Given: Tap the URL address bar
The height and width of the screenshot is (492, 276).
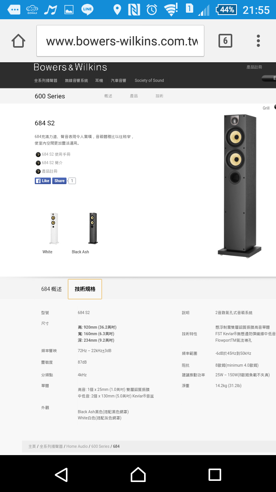Looking at the screenshot, I should point(120,41).
